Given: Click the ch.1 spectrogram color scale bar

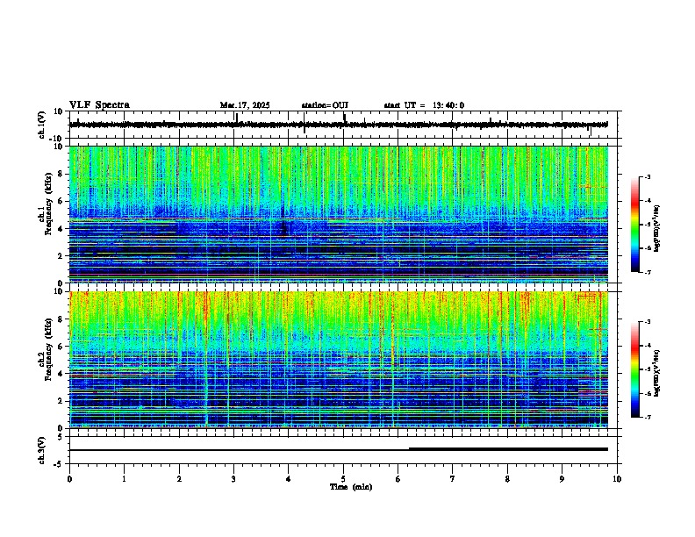Looking at the screenshot, I should pyautogui.click(x=635, y=225).
